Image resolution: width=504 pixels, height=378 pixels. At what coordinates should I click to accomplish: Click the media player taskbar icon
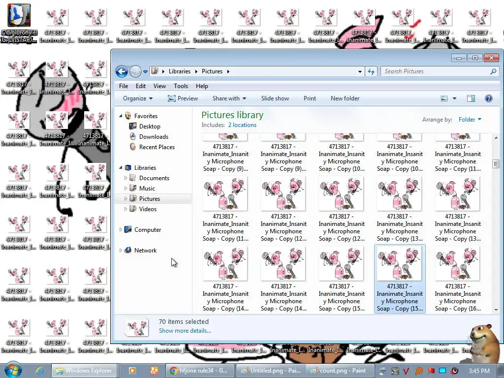(x=132, y=371)
